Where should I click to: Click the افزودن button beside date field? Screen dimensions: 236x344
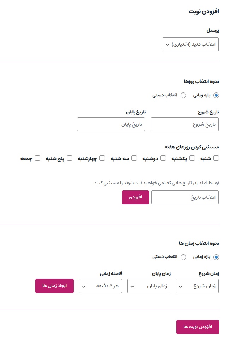[x=135, y=197]
